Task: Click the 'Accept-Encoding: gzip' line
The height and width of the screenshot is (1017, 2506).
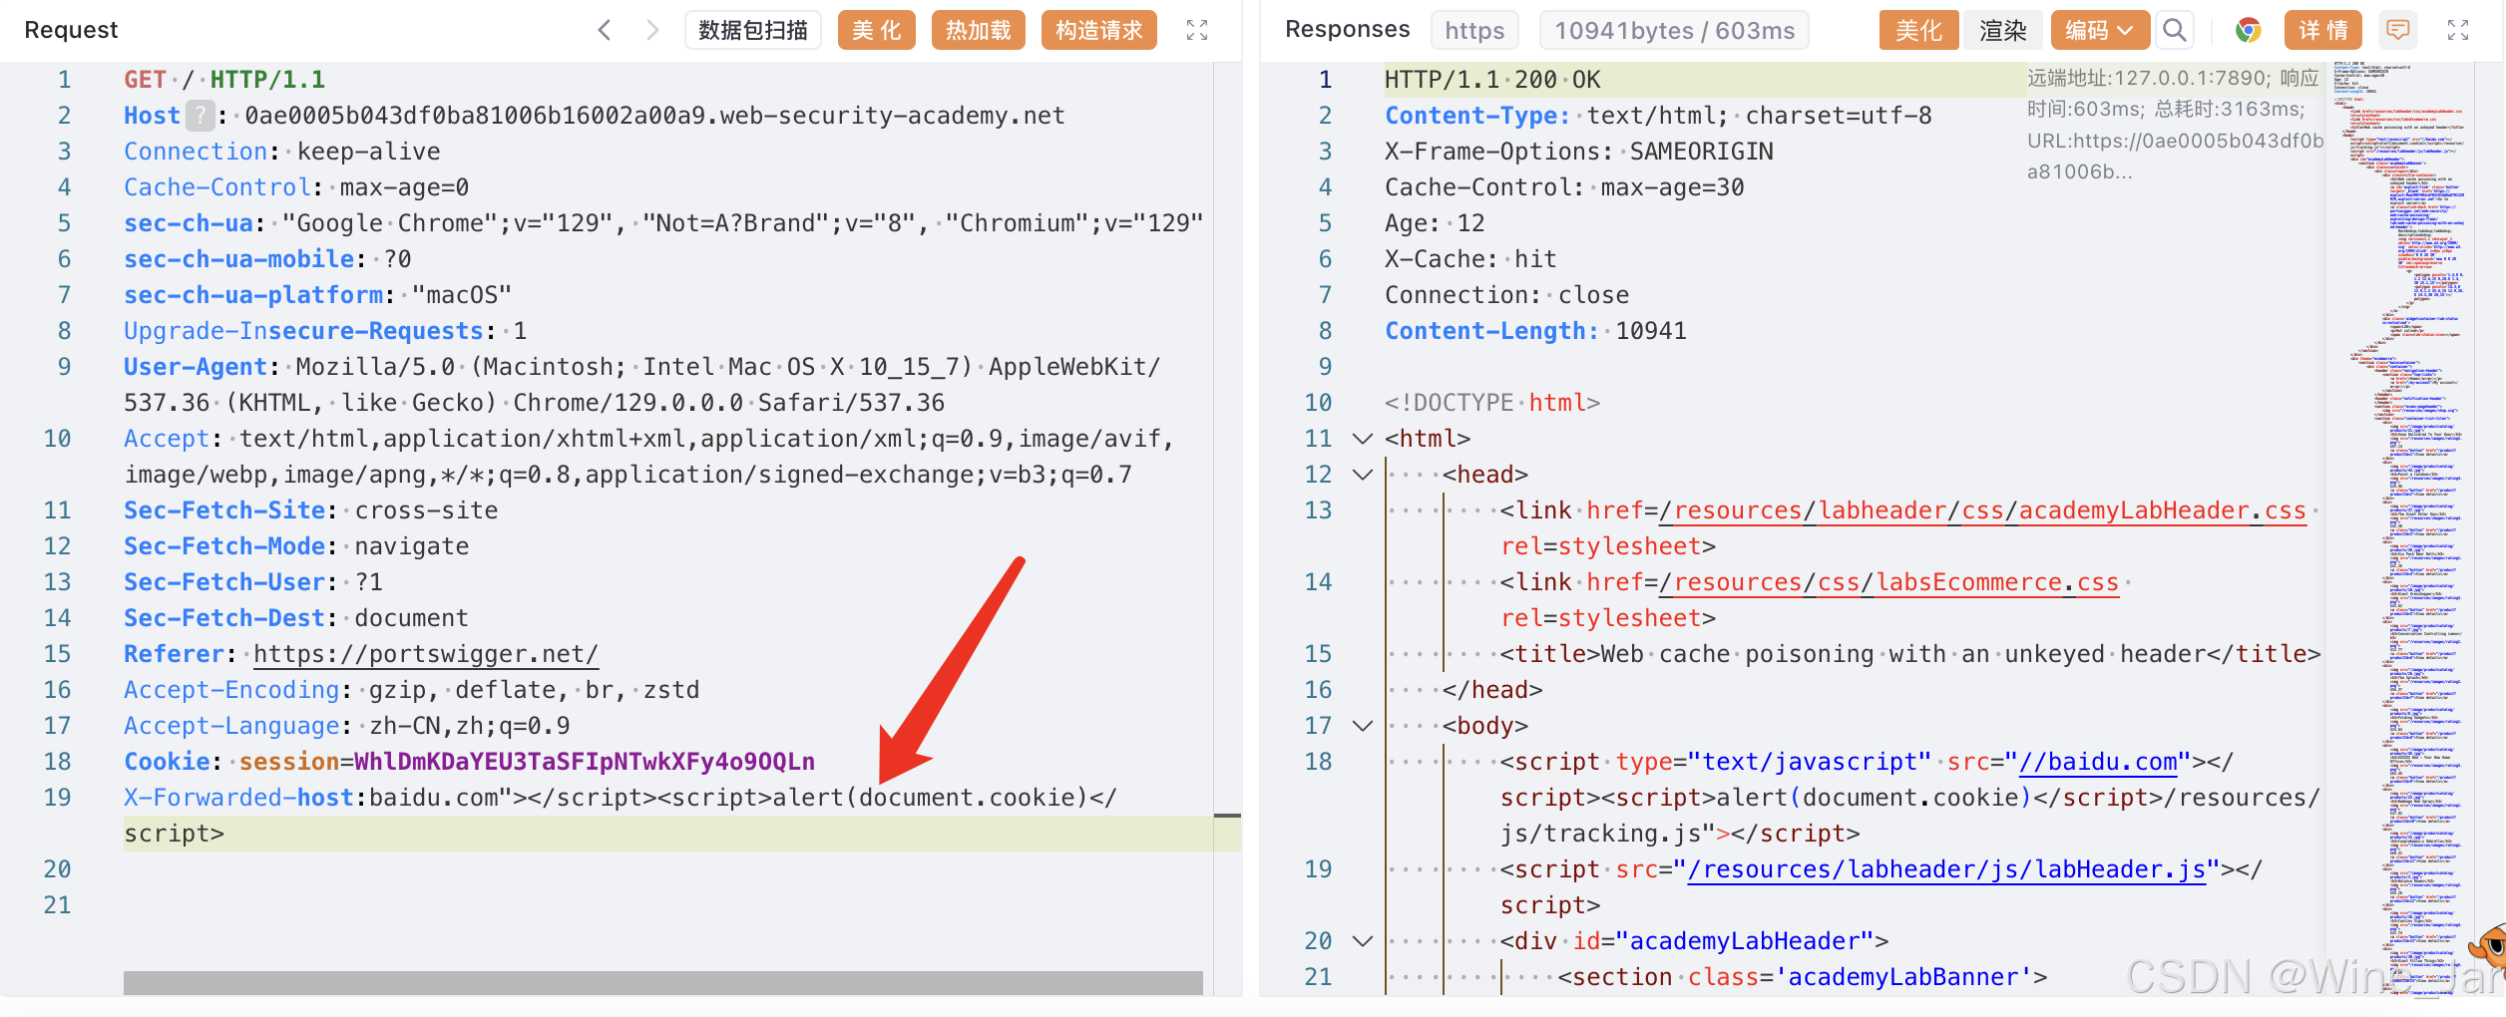Action: (412, 690)
